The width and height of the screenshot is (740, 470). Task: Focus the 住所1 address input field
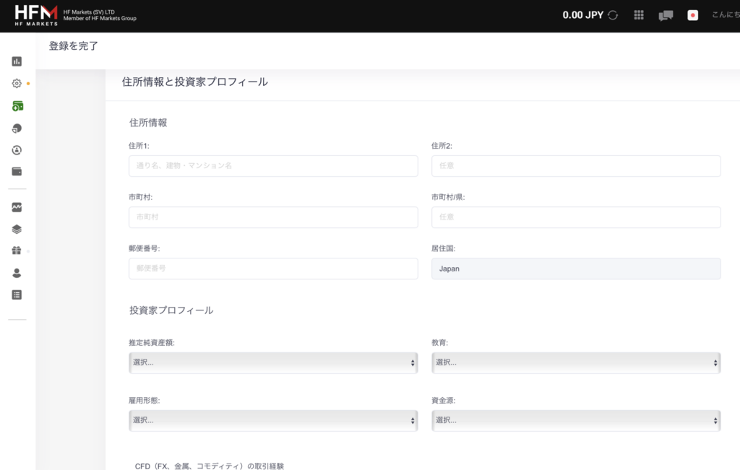[x=273, y=166]
